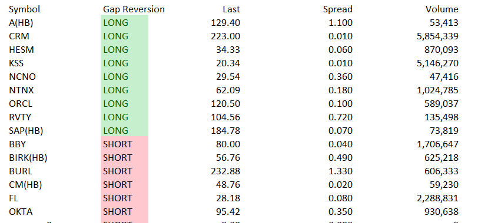Select the 223.00 last price cell
This screenshot has height=223, width=478.
coord(225,36)
